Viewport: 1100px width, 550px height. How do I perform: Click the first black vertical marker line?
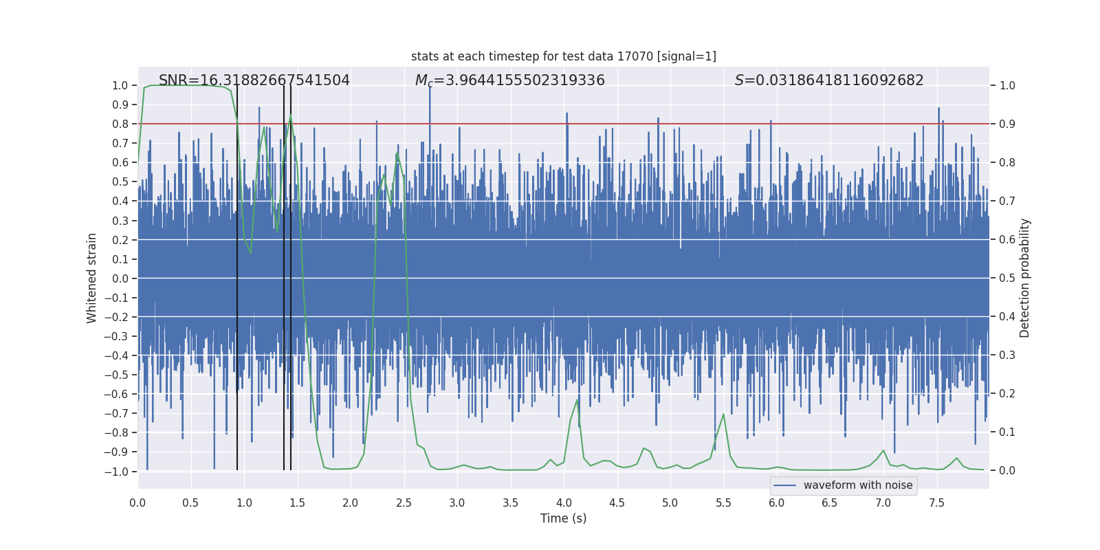(x=237, y=278)
